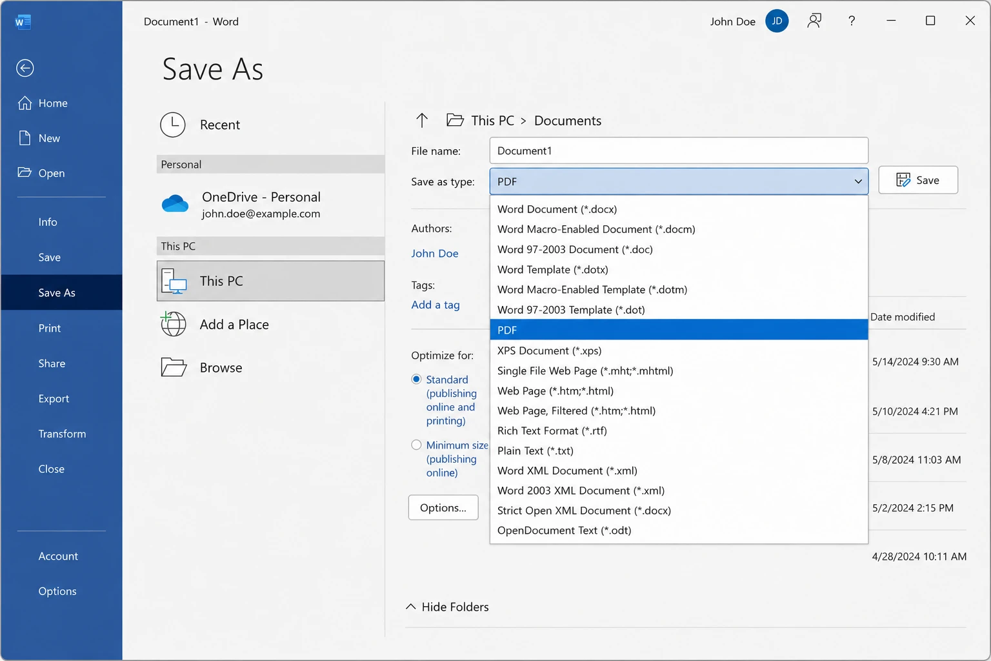The height and width of the screenshot is (661, 991).
Task: Open Options in backstage sidebar
Action: (x=61, y=591)
